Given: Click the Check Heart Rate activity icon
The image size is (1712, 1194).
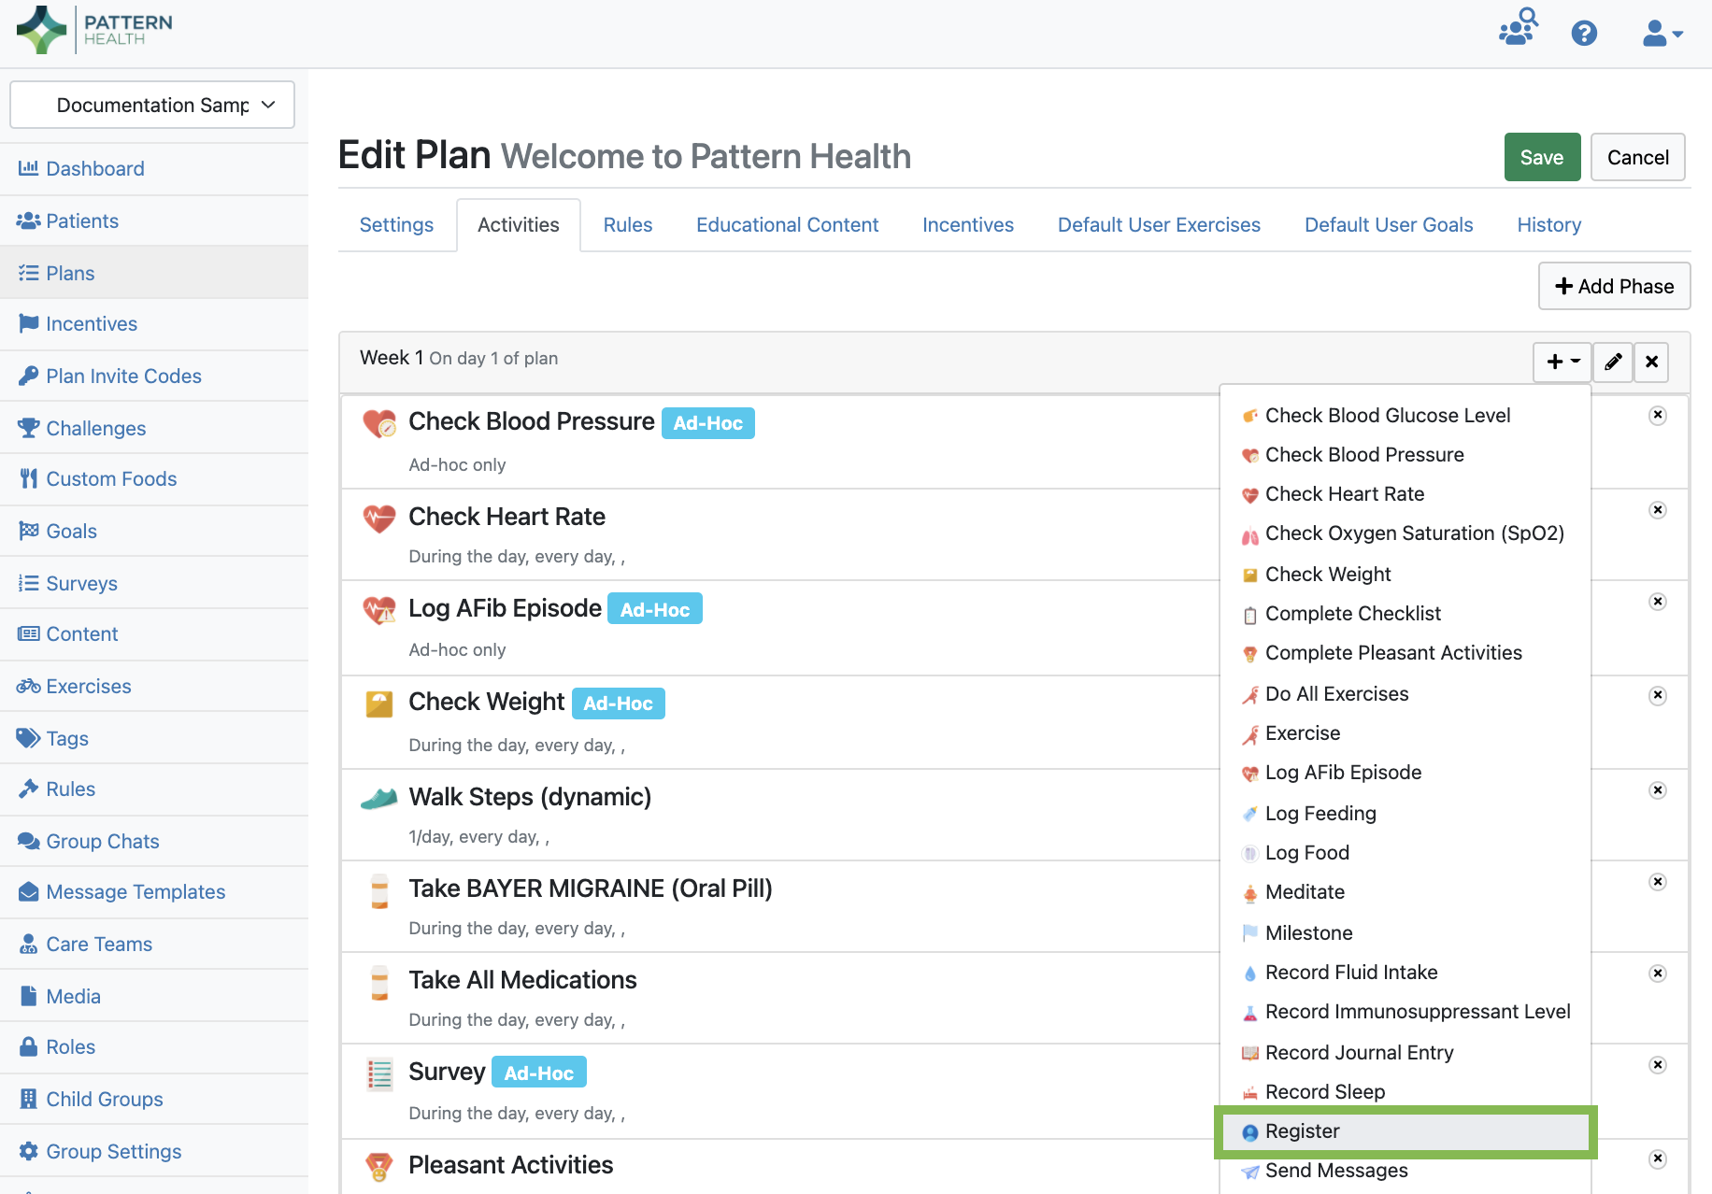Looking at the screenshot, I should pyautogui.click(x=378, y=518).
